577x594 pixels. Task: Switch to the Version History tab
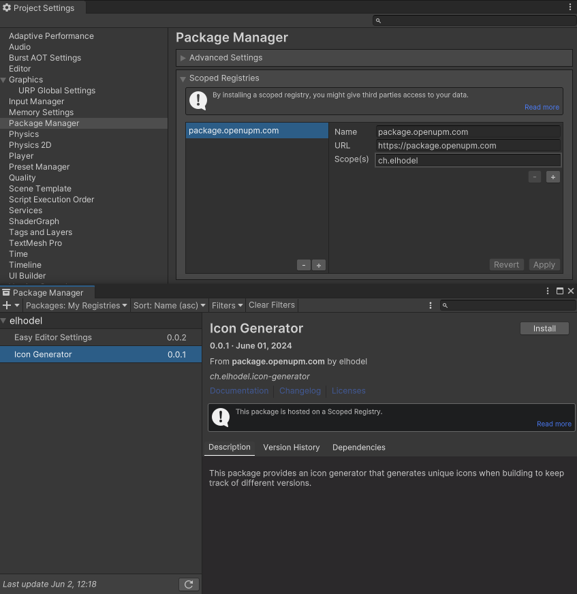(x=292, y=448)
